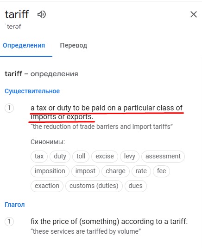Viewport: 202px width, 248px height.
Task: Click the 'levy' synonym
Action: click(130, 156)
